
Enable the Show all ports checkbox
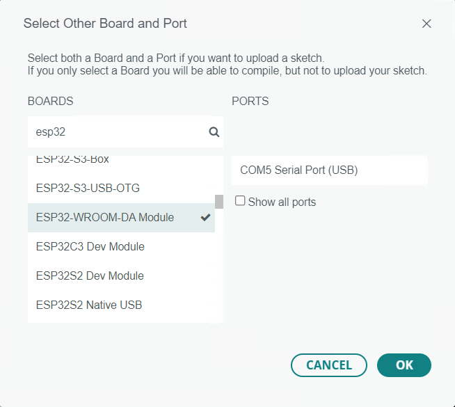(240, 201)
